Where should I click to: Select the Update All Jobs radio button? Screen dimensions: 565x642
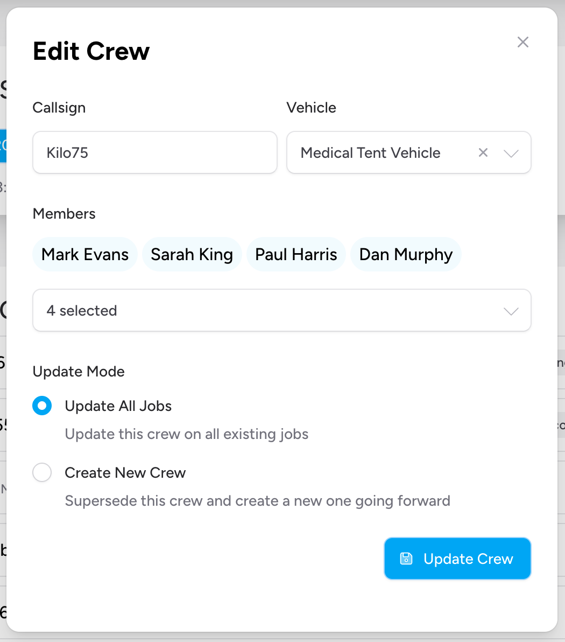tap(42, 406)
